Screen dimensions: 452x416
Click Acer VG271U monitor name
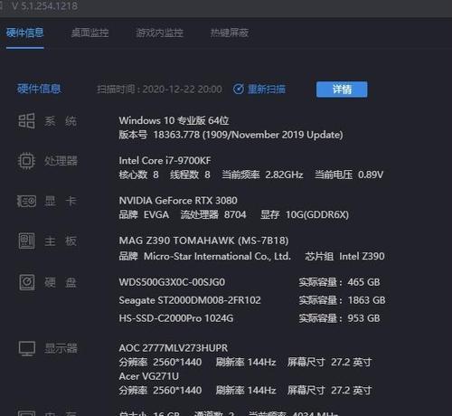(x=149, y=376)
